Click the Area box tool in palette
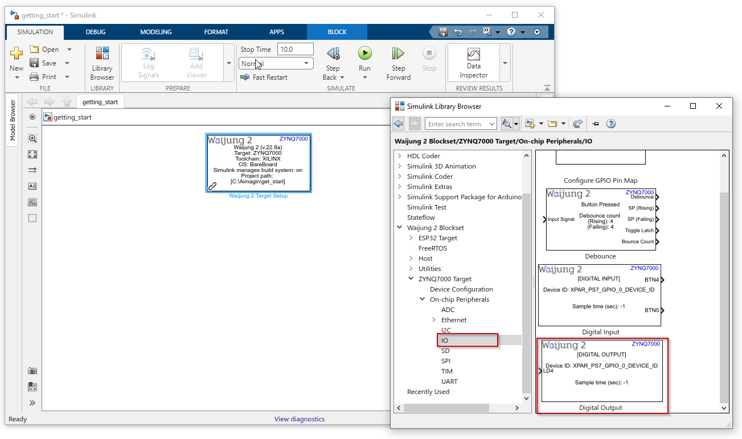This screenshot has height=439, width=742. pos(32,218)
